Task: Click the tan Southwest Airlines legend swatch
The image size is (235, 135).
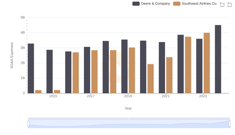Action: click(x=177, y=4)
